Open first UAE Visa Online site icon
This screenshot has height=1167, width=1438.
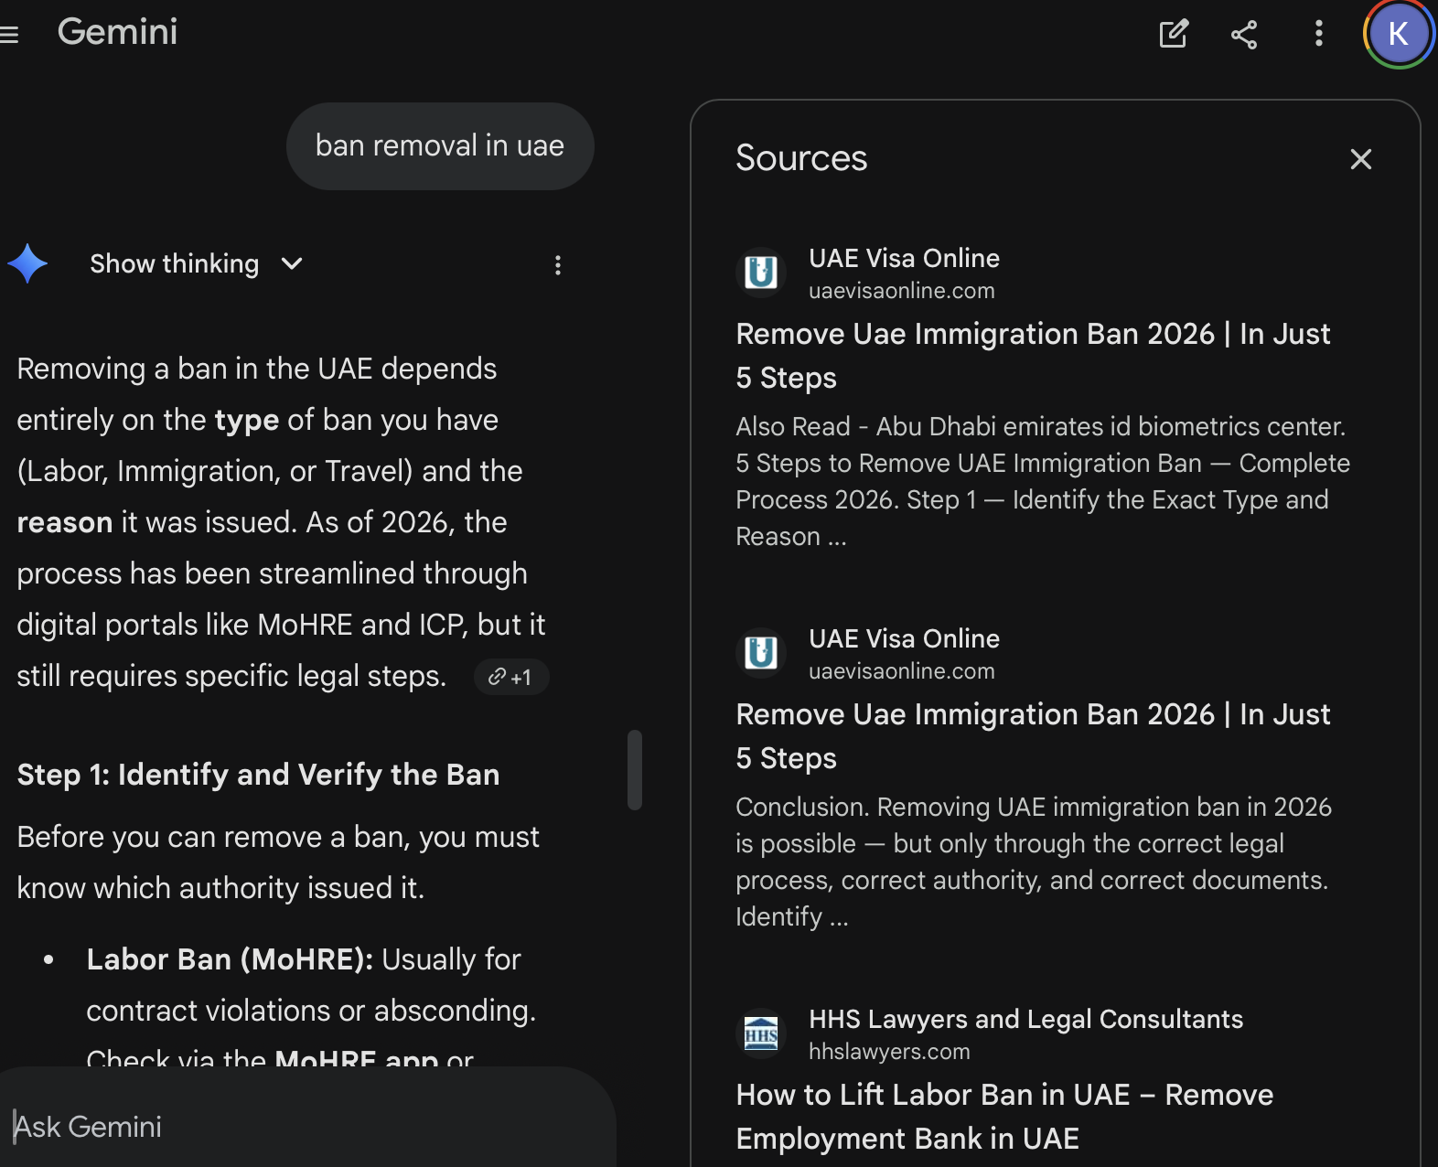pyautogui.click(x=761, y=273)
